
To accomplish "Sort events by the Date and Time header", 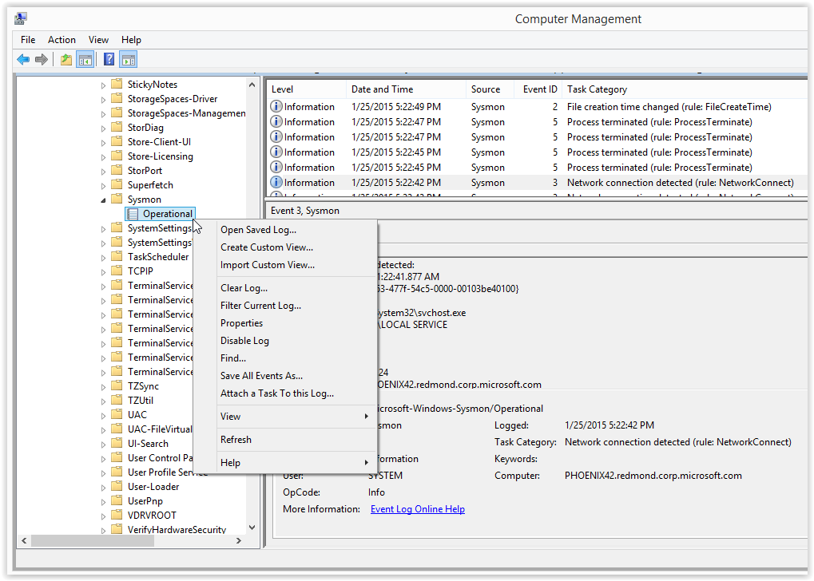I will (x=406, y=89).
